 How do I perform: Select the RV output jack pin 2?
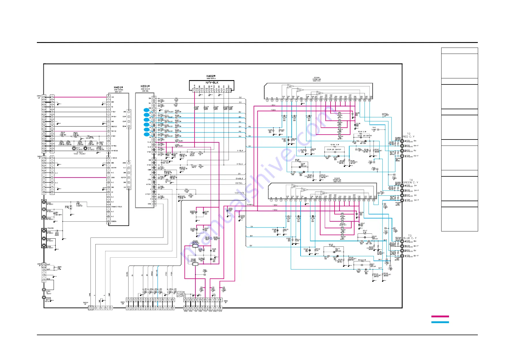(x=402, y=151)
